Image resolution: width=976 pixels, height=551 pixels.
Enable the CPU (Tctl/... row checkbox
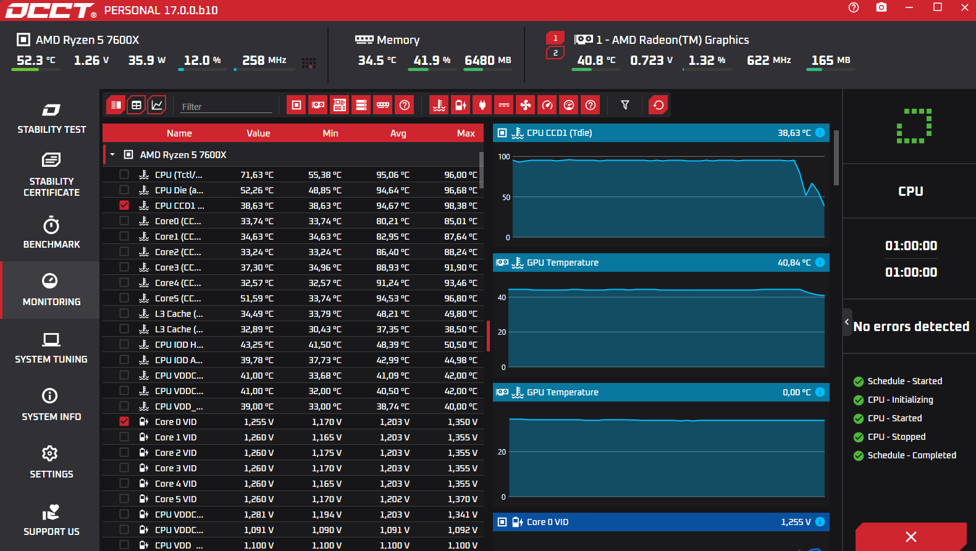tap(124, 175)
